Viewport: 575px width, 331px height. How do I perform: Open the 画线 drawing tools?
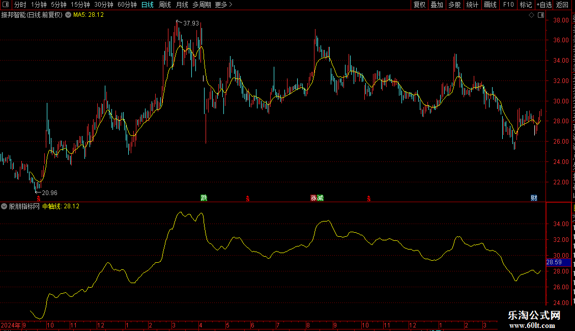(x=491, y=5)
